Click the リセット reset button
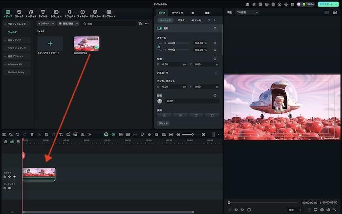Image resolution: width=342 pixels, height=214 pixels. pos(163,123)
